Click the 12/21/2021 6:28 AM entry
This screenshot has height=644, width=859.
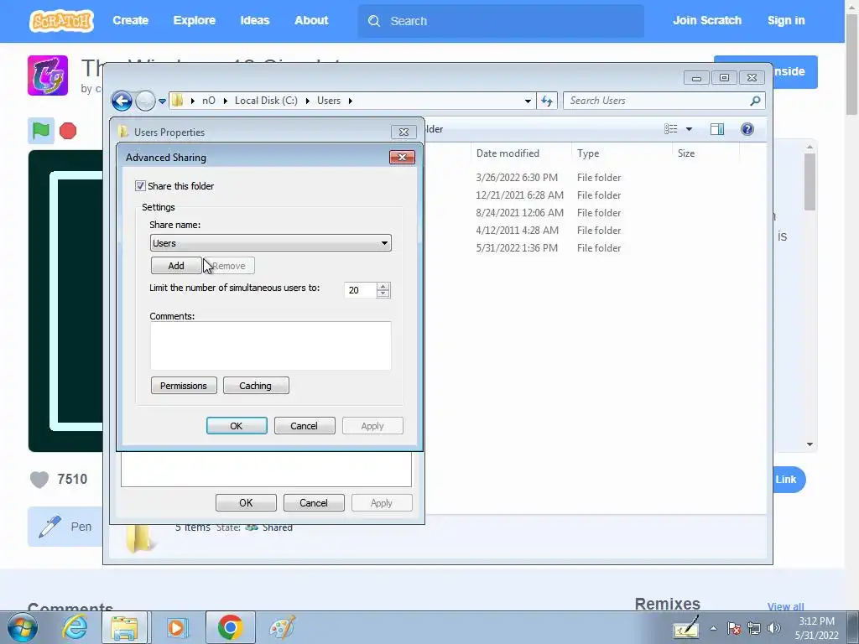click(519, 195)
